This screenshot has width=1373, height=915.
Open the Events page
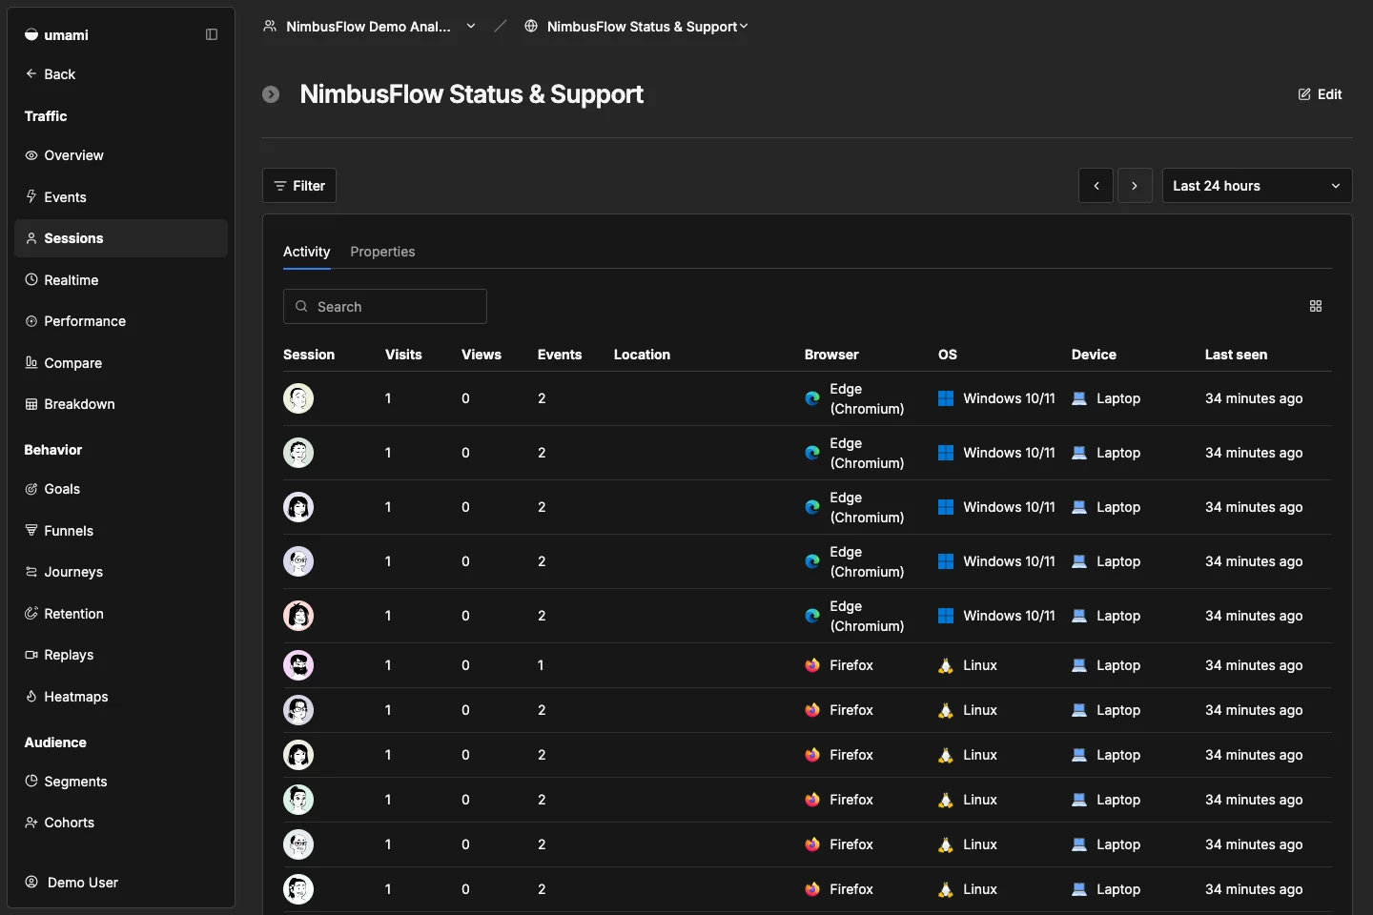point(121,197)
